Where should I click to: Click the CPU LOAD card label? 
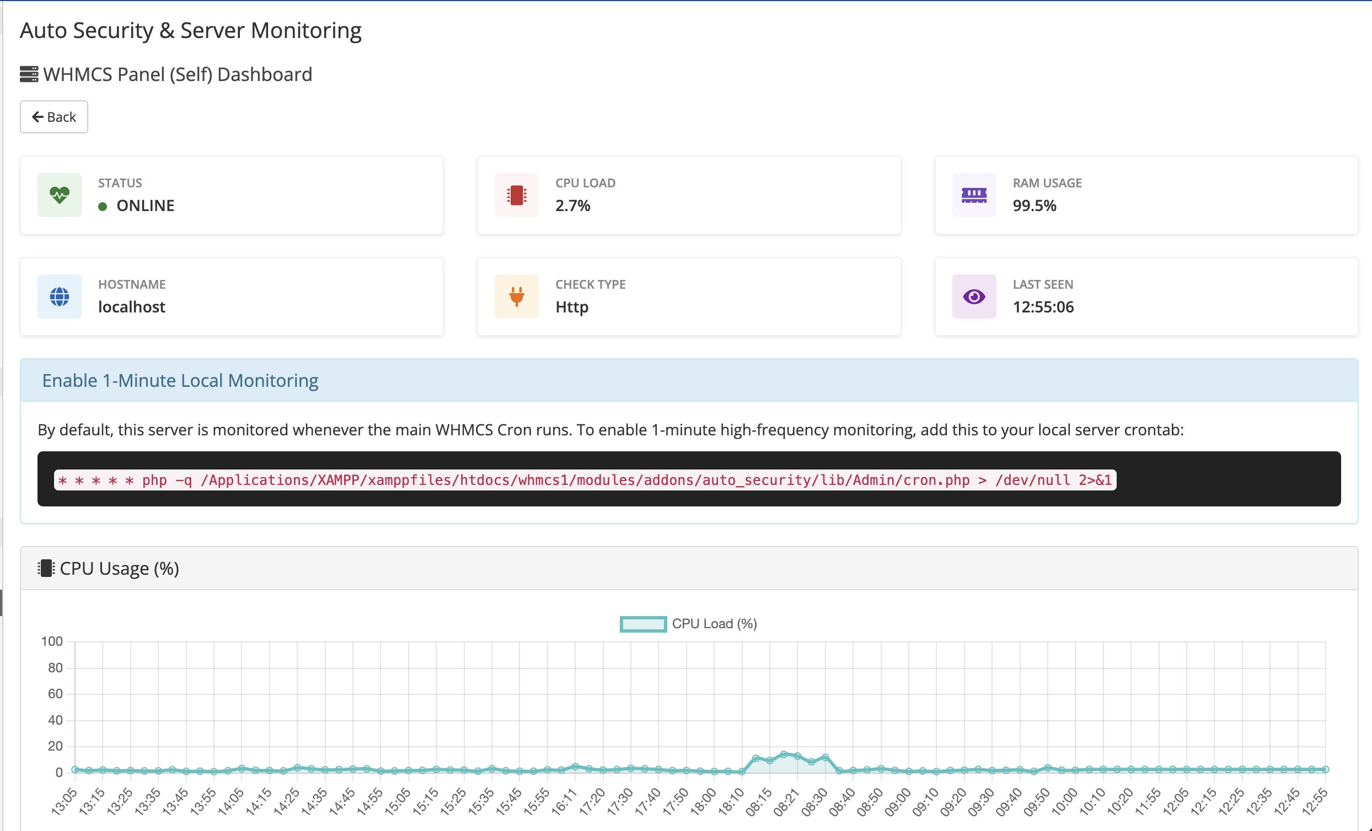coord(585,183)
